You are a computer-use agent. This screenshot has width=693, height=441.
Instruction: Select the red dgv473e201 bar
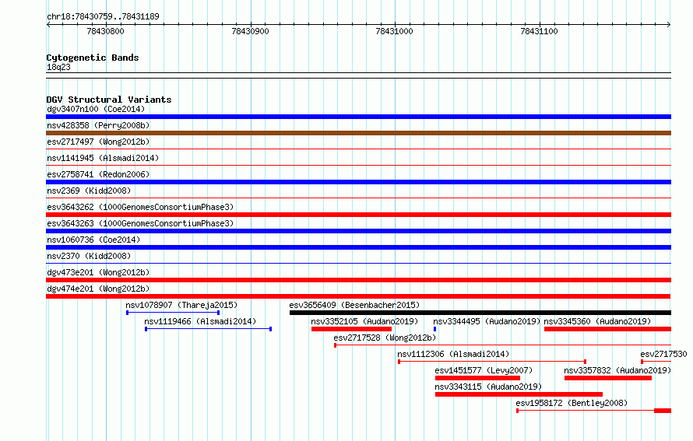coord(358,280)
